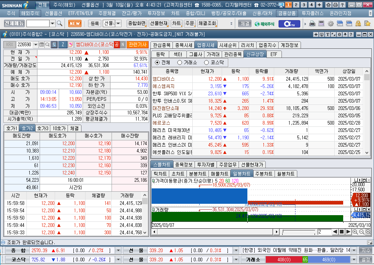Select the 전체 radio button
The image size is (374, 265).
[157, 62]
